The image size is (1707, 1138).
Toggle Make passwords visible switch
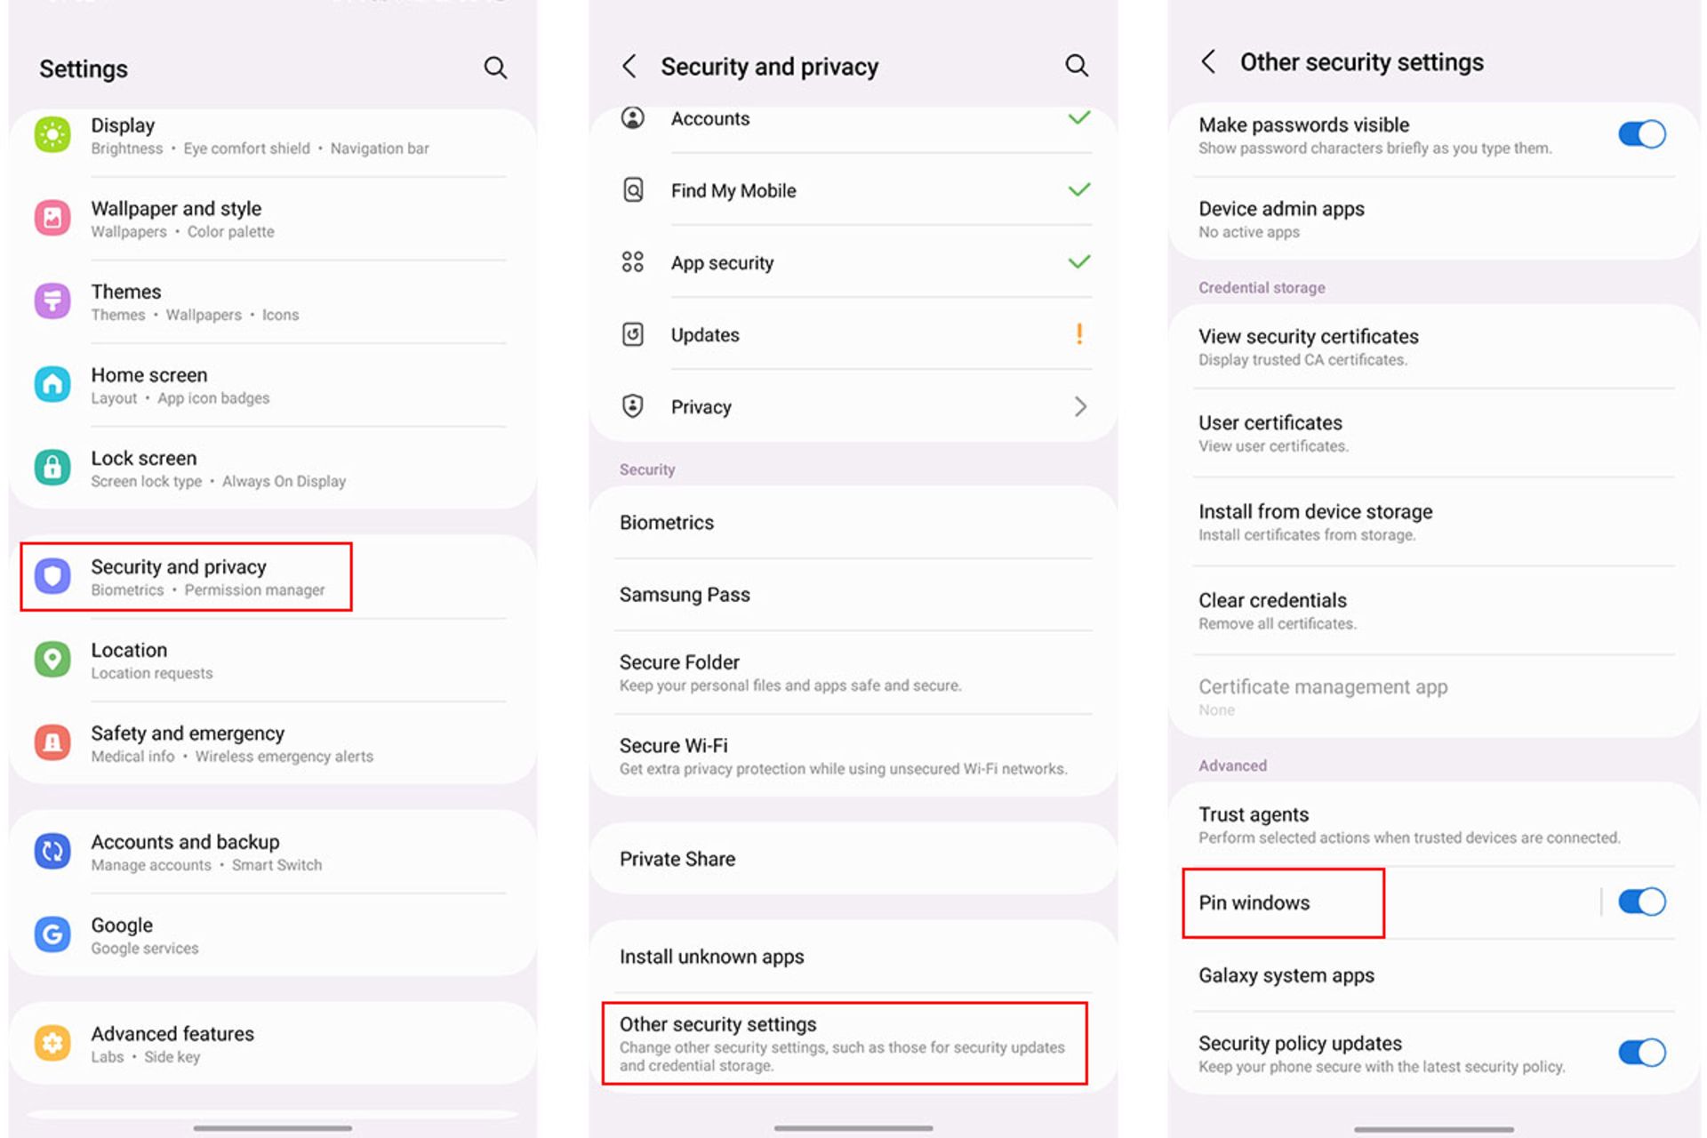1641,134
